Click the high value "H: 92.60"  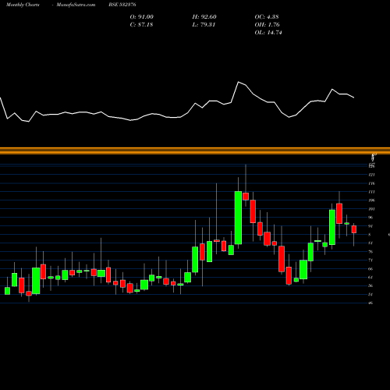click(x=204, y=17)
